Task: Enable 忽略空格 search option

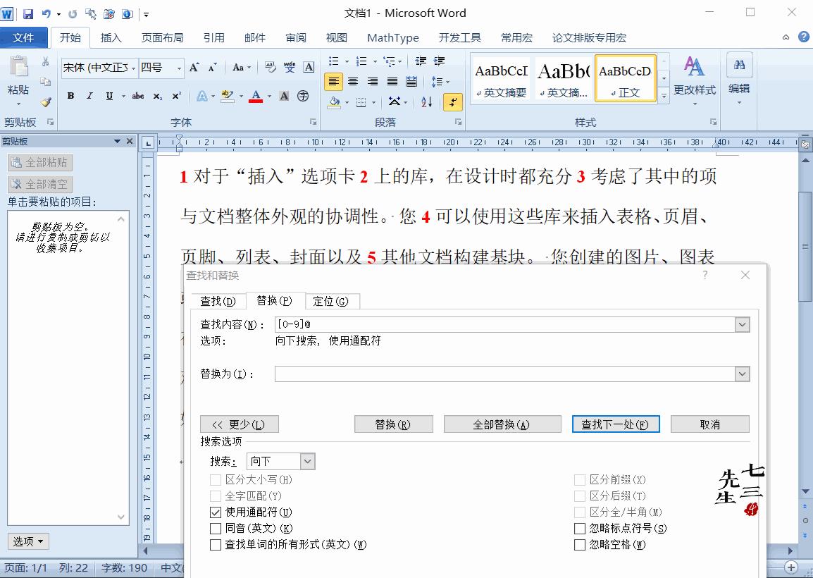Action: coord(581,544)
